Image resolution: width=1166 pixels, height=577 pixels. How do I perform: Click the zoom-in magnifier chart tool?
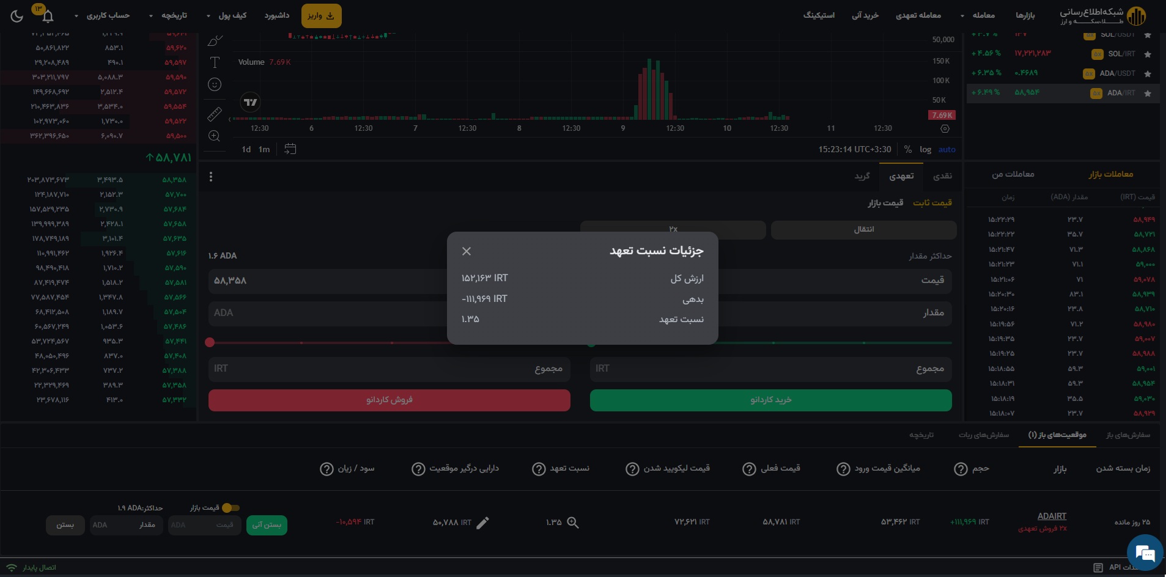click(x=215, y=136)
